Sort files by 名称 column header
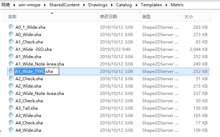This screenshot has width=220, height=137. coord(50,16)
